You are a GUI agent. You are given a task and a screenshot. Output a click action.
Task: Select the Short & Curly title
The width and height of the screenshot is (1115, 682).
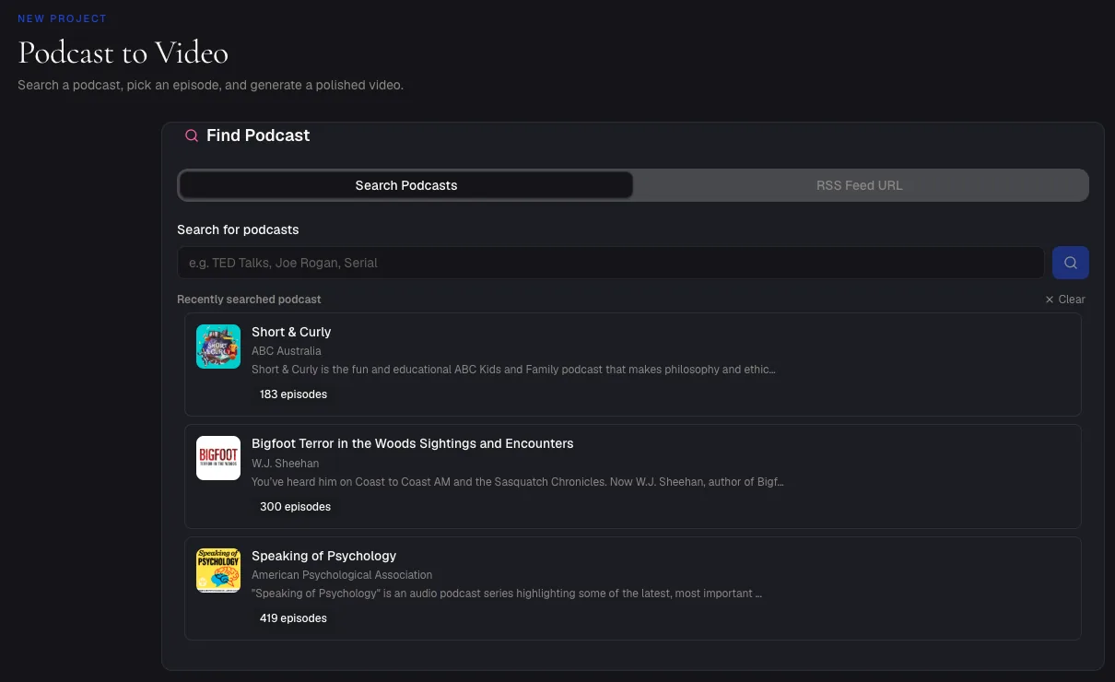click(x=291, y=332)
